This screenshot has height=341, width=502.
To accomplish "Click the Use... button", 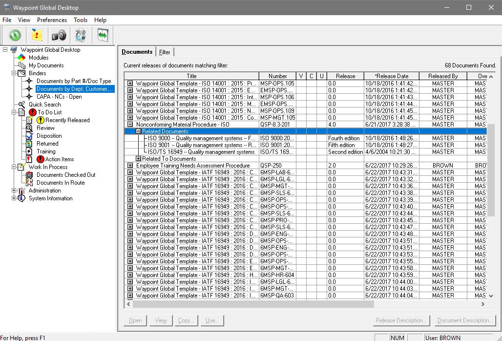I will [x=212, y=320].
